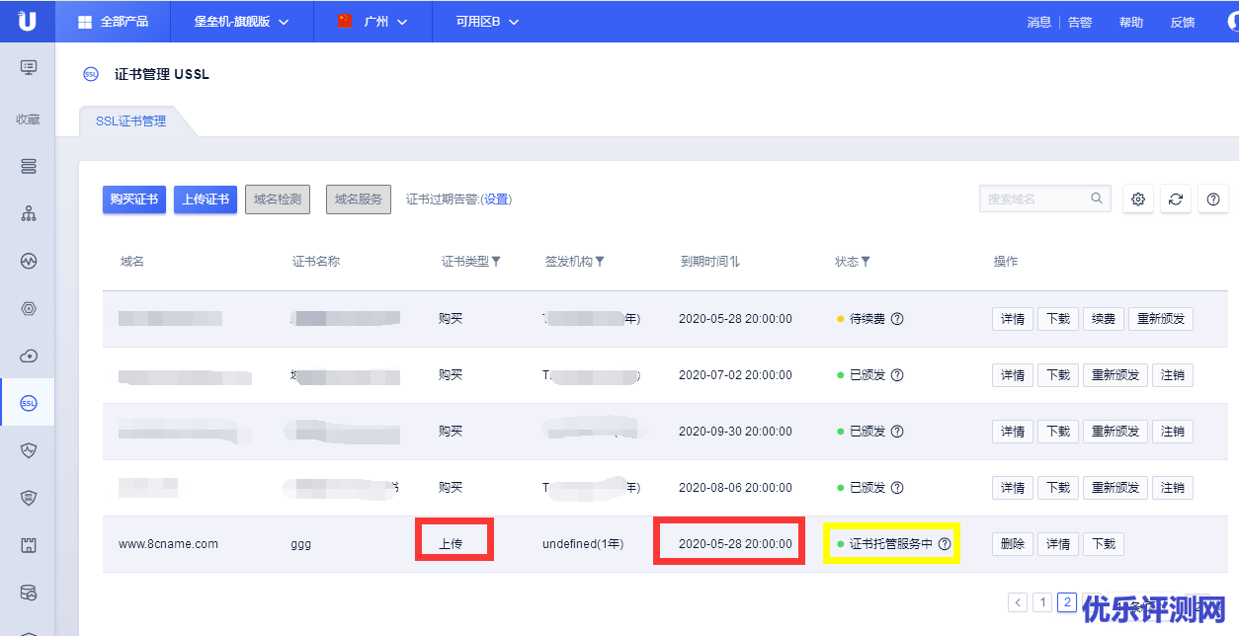This screenshot has height=636, width=1239.
Task: Click the 购买证书 button
Action: pos(134,199)
